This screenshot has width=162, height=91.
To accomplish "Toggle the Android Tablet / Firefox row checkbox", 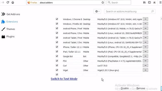I will pos(57,38).
